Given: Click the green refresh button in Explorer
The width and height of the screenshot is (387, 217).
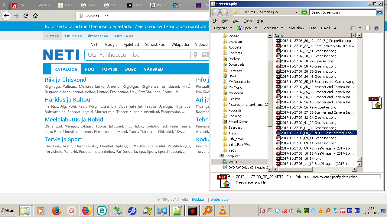Looking at the screenshot, I should coord(304,12).
